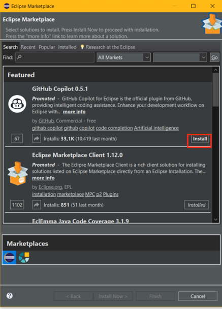Click the lightbulb icon beside Research tab
Screen dimensions: 222x309
82,47
